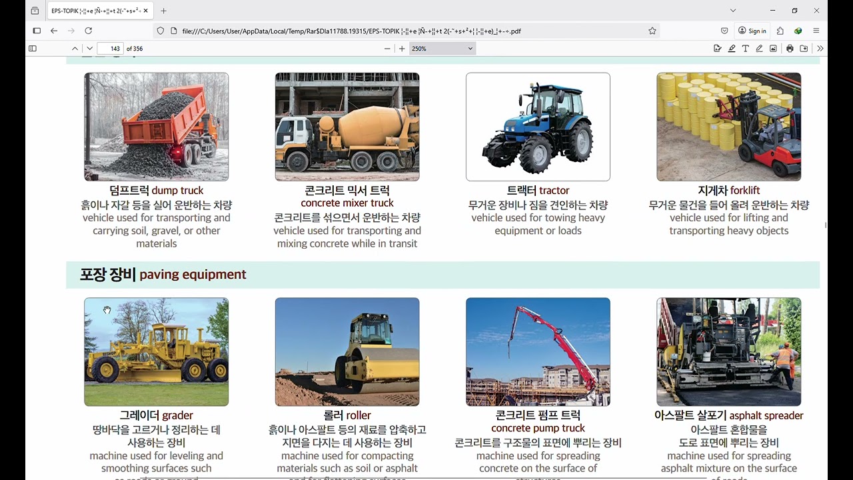Click the file URL address bar
The image size is (853, 480).
(407, 31)
